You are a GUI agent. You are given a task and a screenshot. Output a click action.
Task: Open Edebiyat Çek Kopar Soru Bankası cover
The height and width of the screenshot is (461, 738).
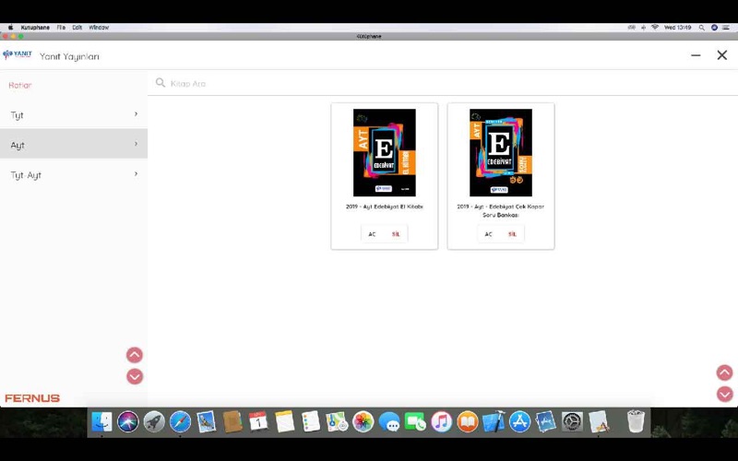[501, 152]
